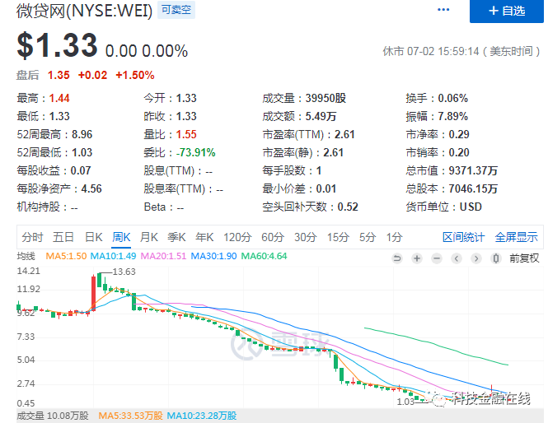Image resolution: width=548 pixels, height=423 pixels.
Task: Click the 市盈率(TTM) value 2.61
Action: point(344,134)
